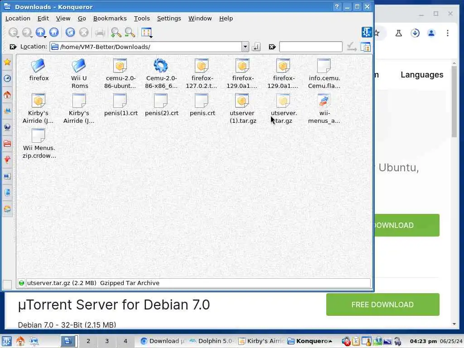Open Home Folder sidebar tab
This screenshot has width=464, height=348.
7,95
